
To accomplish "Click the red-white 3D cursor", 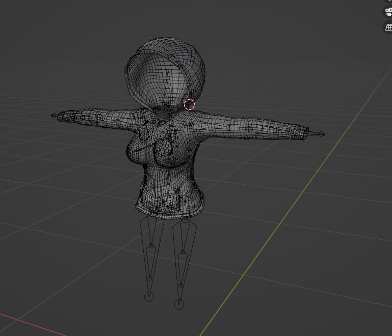I will click(189, 104).
